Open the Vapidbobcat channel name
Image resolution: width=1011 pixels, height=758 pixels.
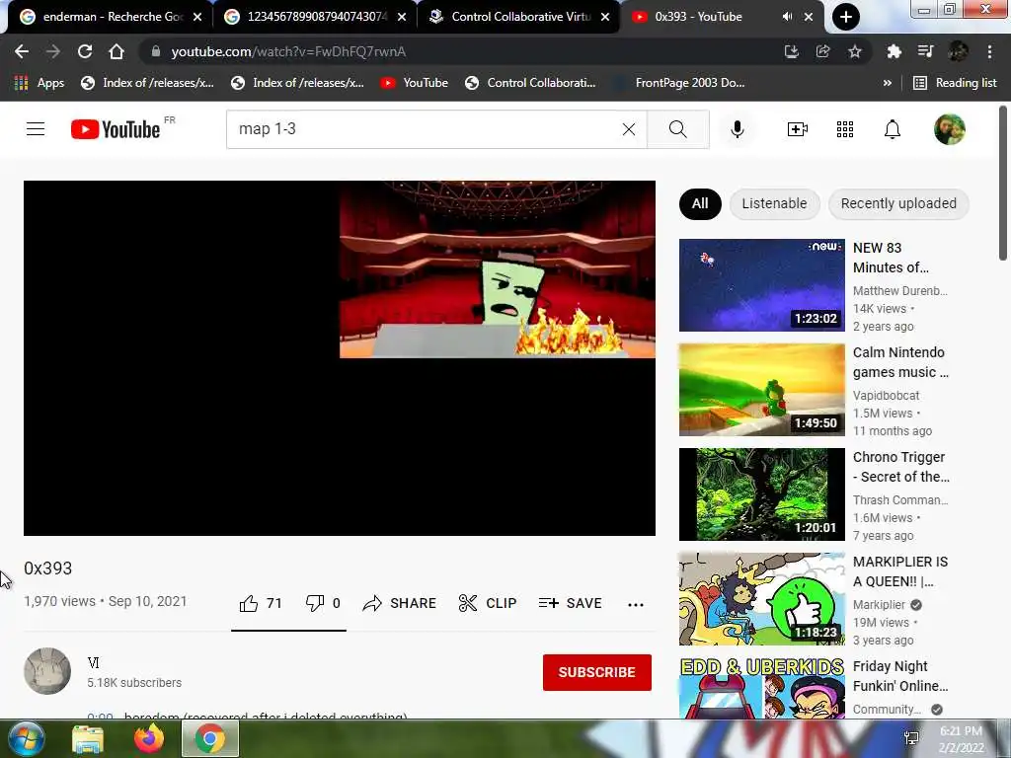[x=886, y=395]
